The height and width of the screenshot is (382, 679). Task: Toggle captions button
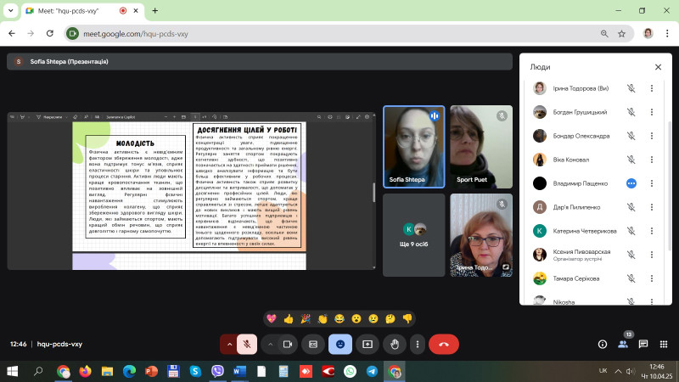[313, 344]
